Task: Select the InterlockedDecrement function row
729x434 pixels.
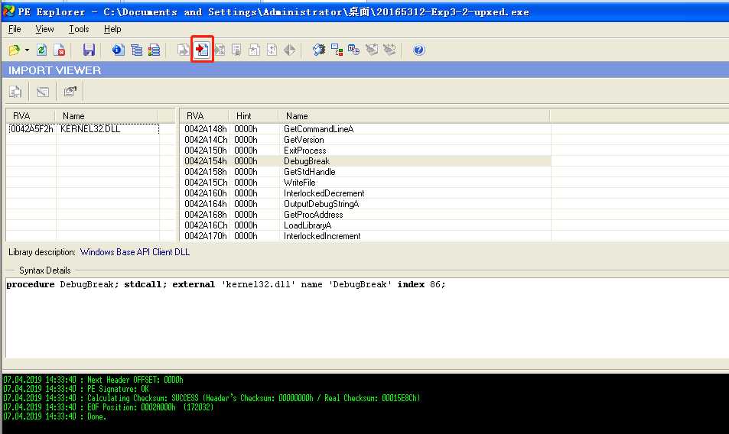Action: pyautogui.click(x=366, y=193)
